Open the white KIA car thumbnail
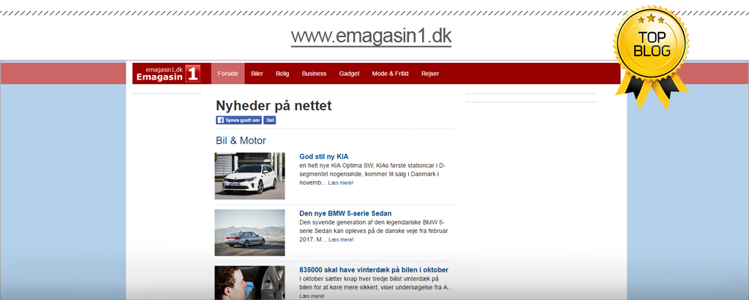The image size is (749, 300). 249,176
